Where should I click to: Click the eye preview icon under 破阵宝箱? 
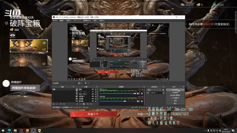click(x=12, y=35)
